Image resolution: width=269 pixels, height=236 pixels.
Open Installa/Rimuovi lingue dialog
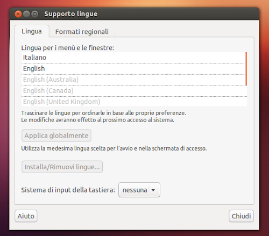62,167
